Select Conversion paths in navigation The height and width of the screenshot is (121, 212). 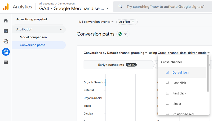[x=39, y=45]
